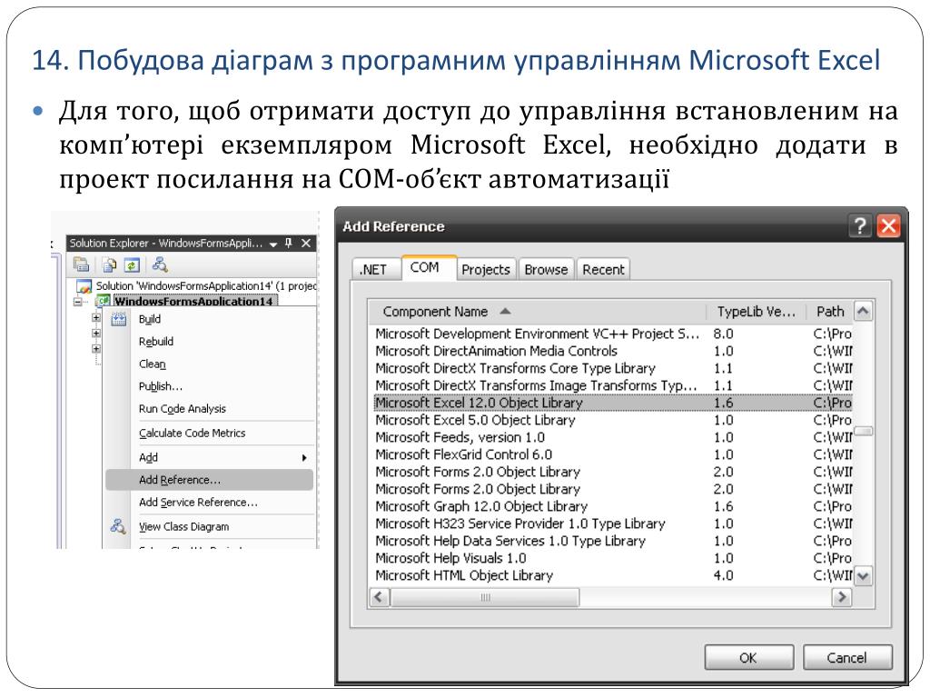Image resolution: width=930 pixels, height=698 pixels.
Task: Switch to the Recent tab
Action: click(603, 269)
